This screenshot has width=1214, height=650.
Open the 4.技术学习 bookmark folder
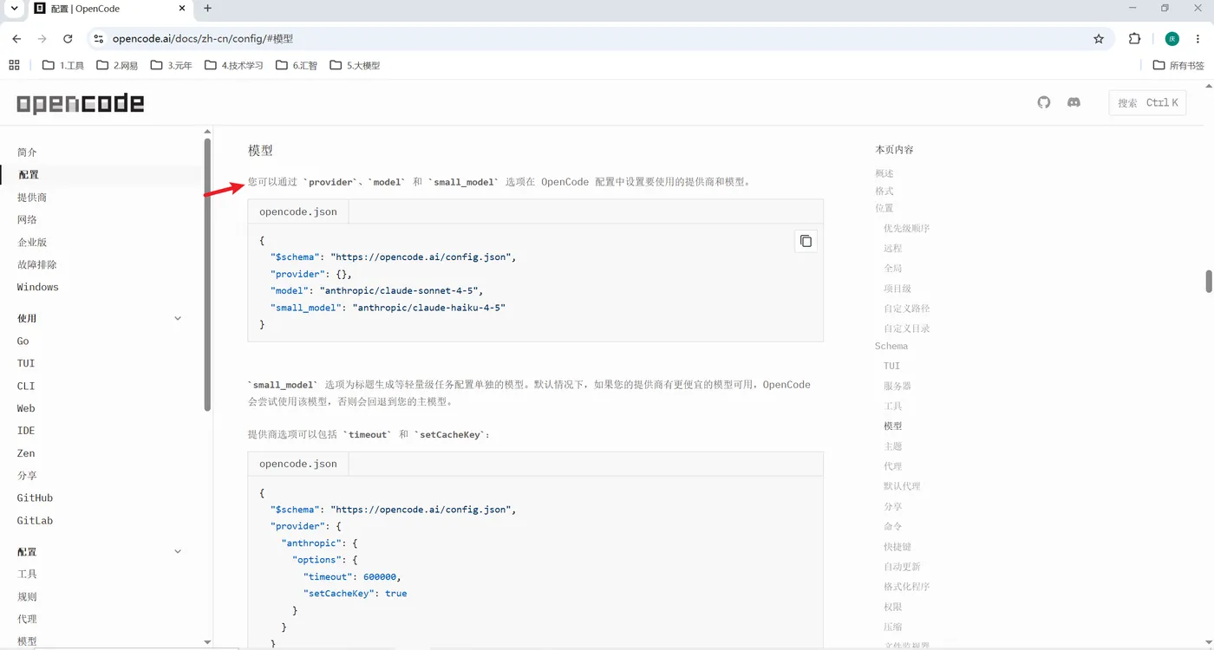point(234,65)
